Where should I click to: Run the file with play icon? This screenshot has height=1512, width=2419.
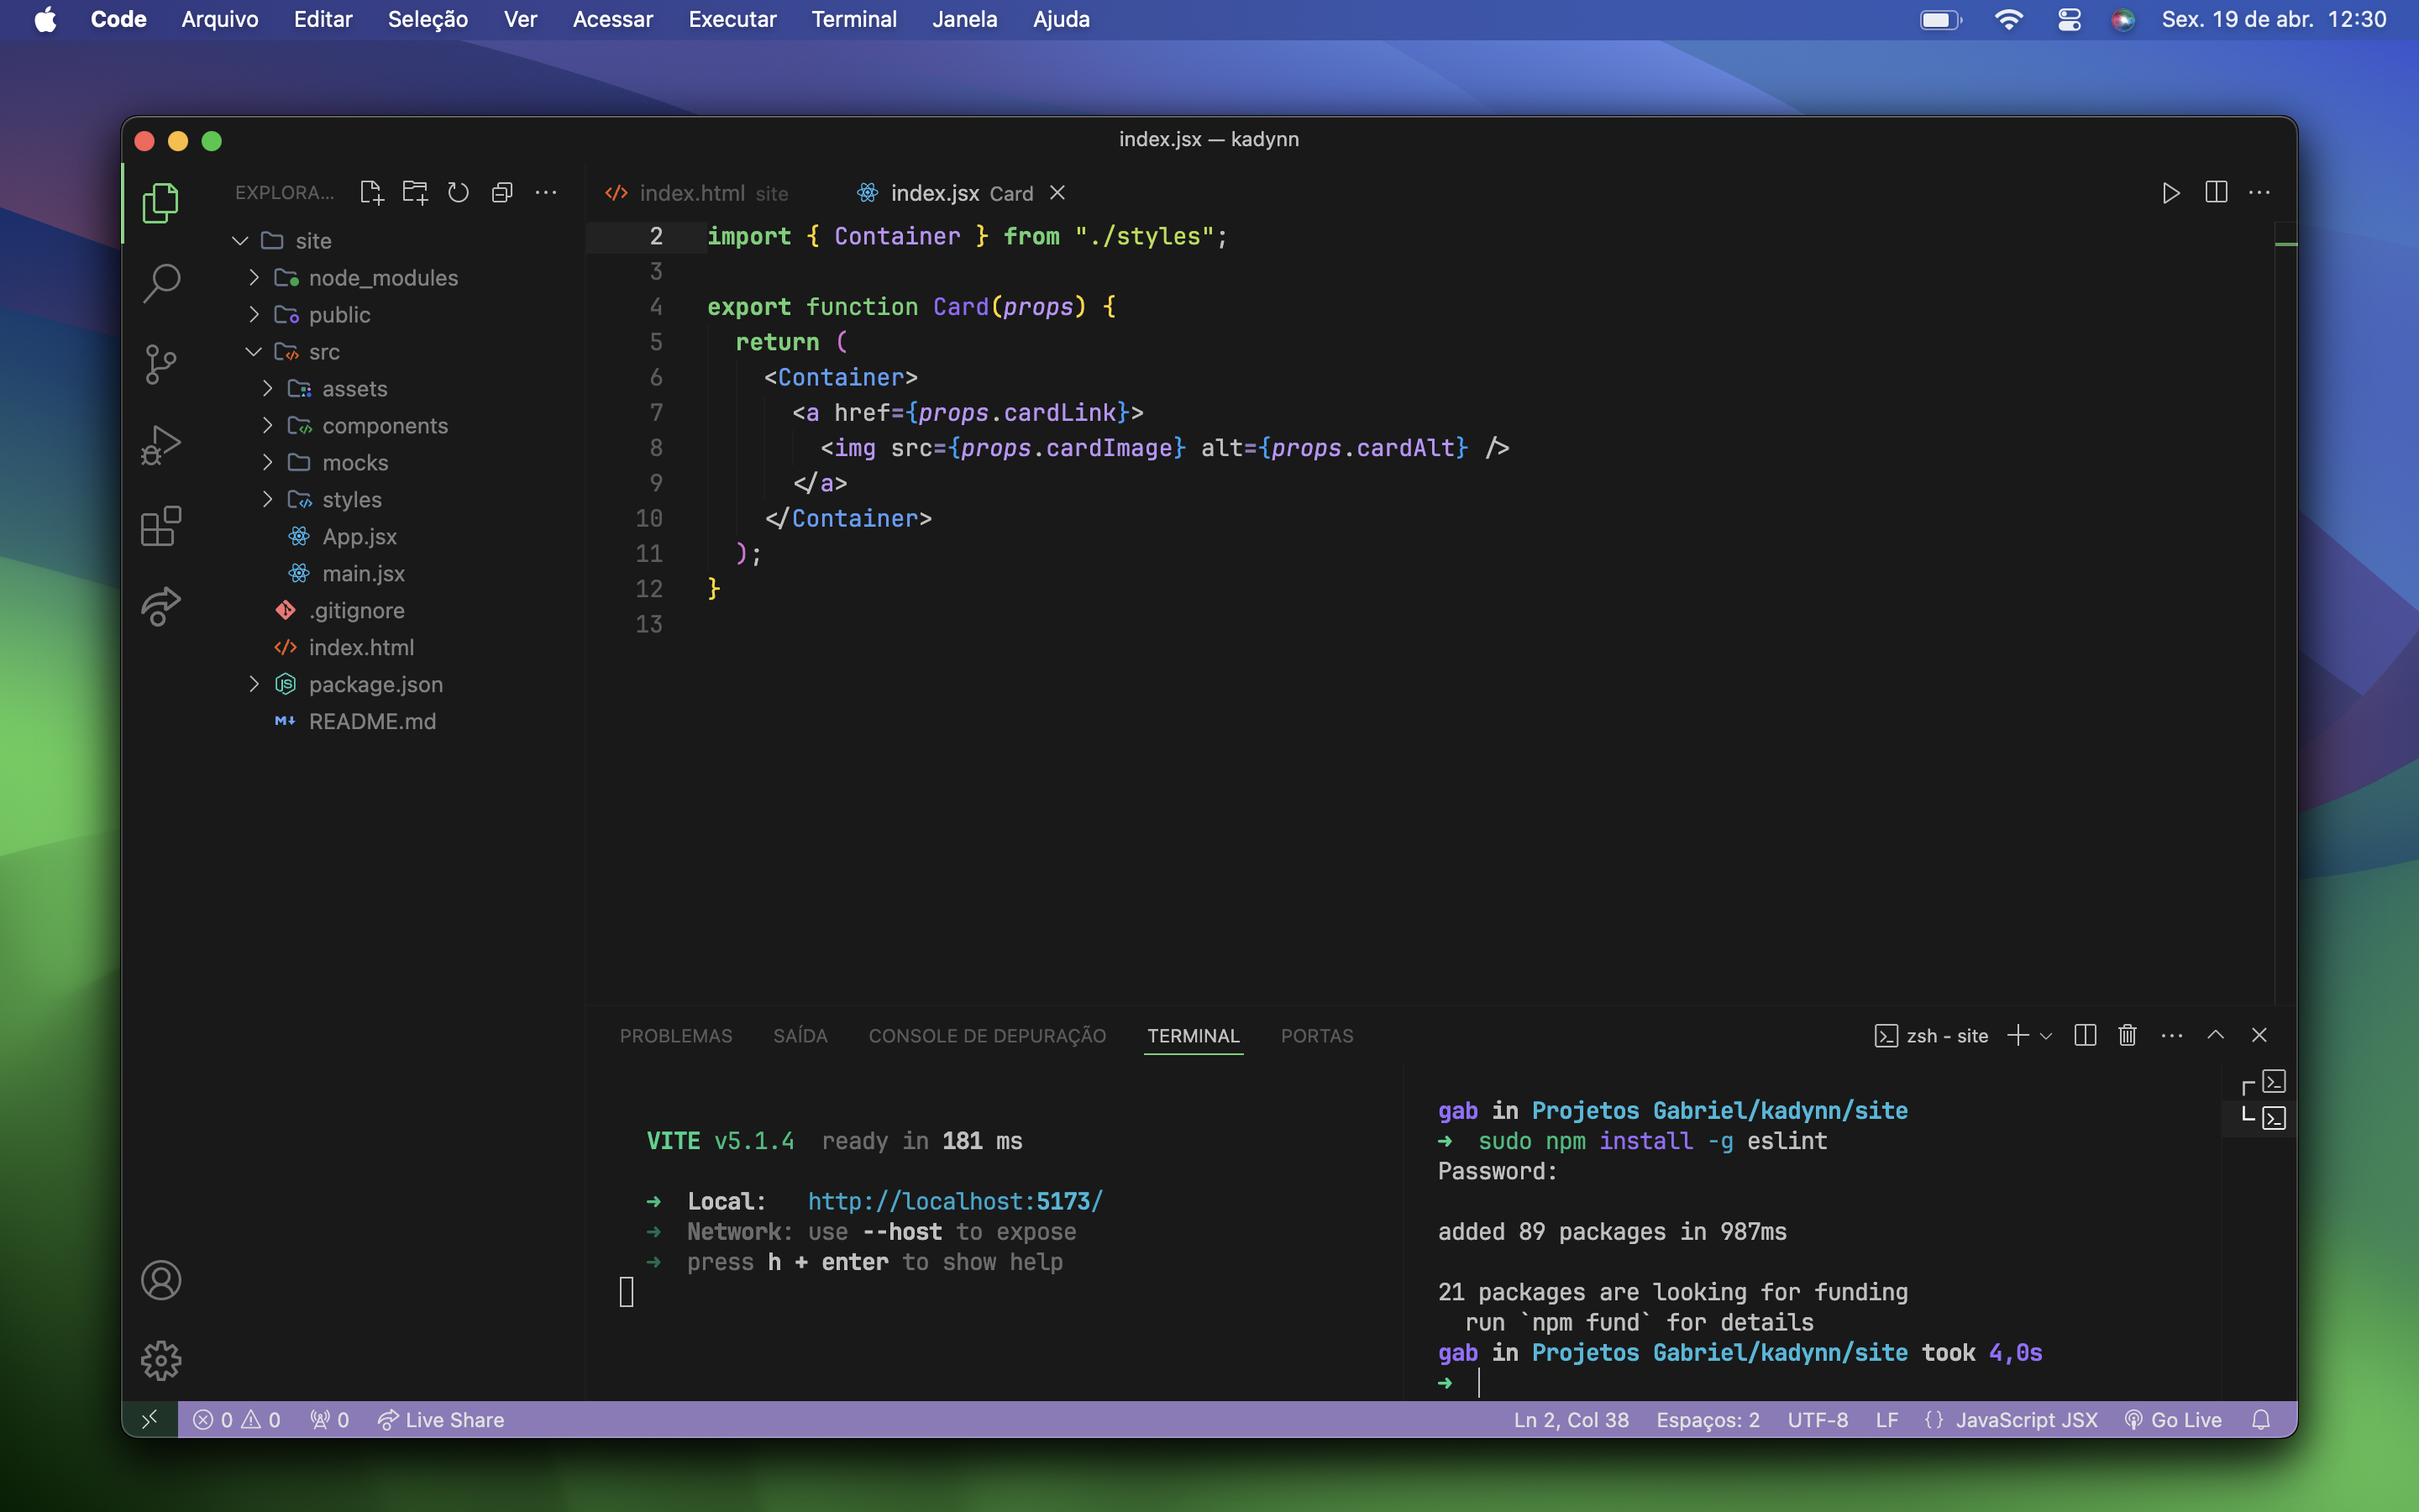pos(2170,192)
